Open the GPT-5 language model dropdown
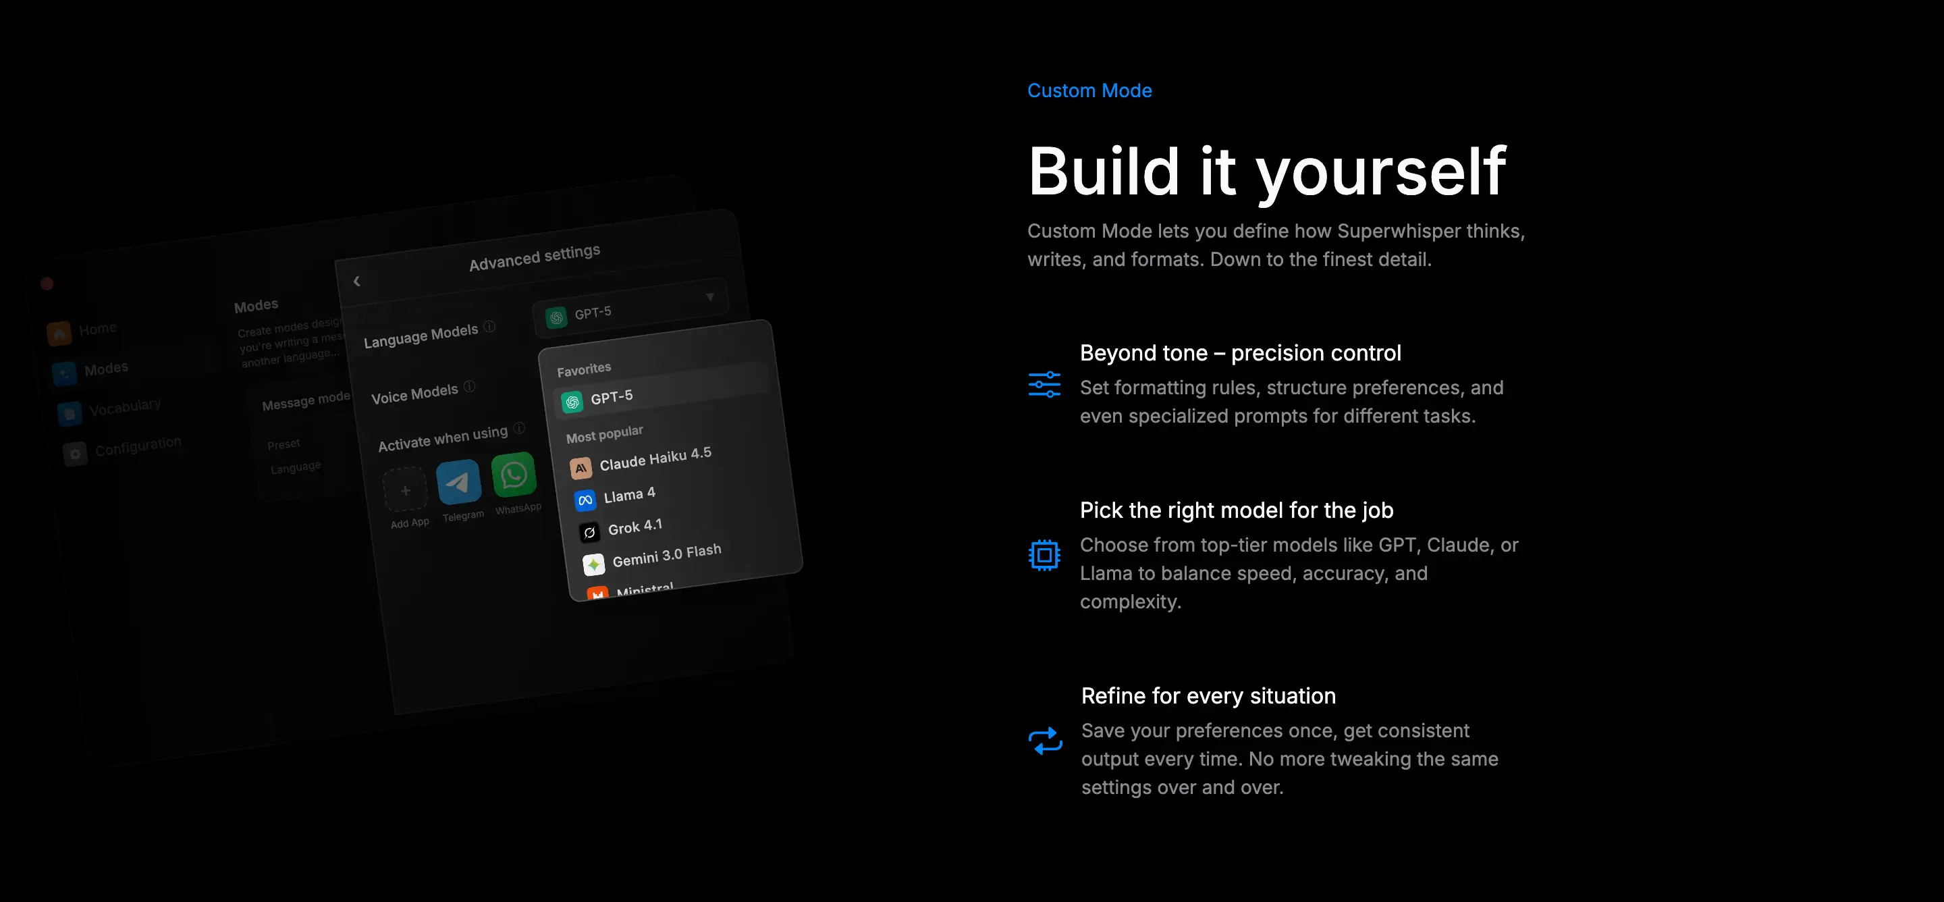1944x902 pixels. coord(631,307)
